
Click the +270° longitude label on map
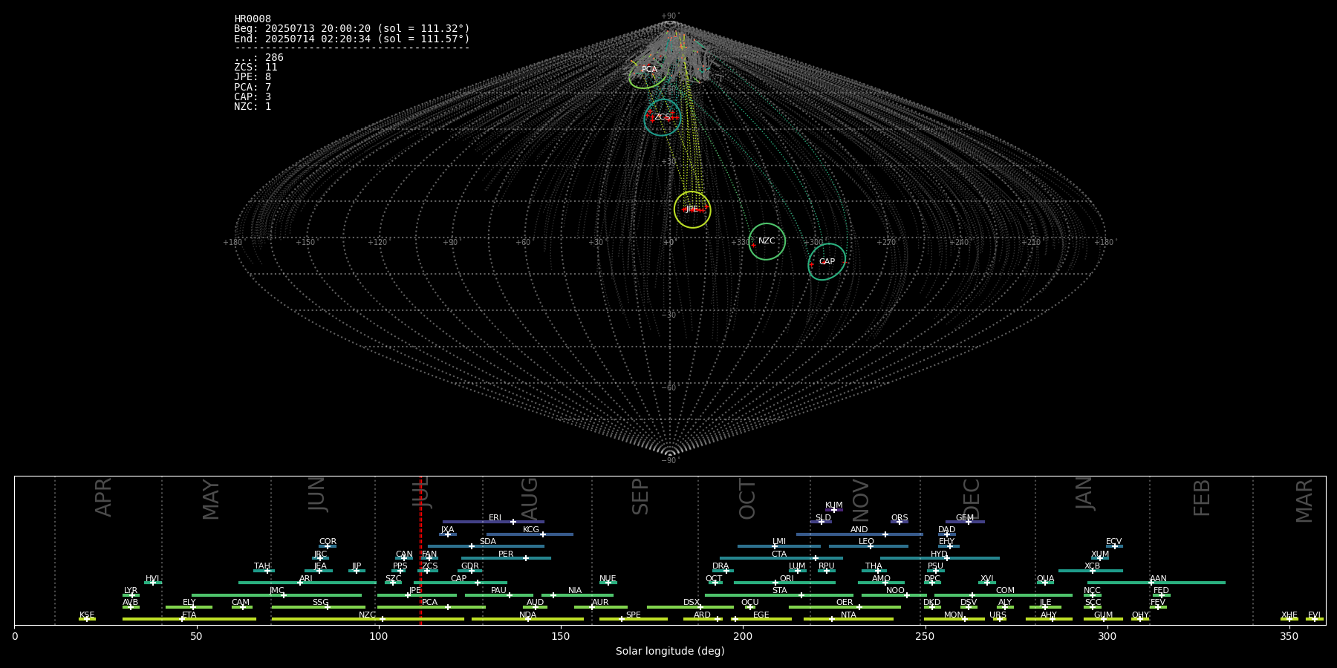(x=887, y=242)
